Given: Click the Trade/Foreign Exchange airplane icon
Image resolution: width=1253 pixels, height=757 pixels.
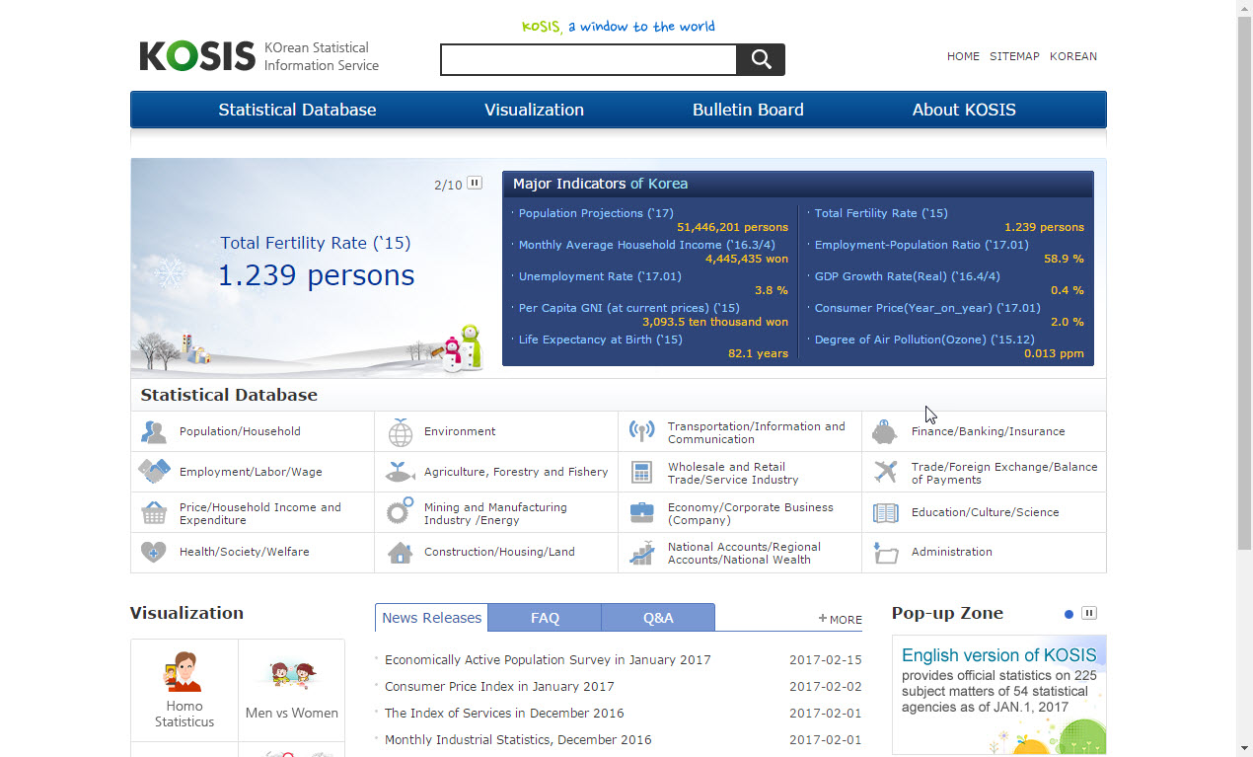Looking at the screenshot, I should tap(886, 472).
